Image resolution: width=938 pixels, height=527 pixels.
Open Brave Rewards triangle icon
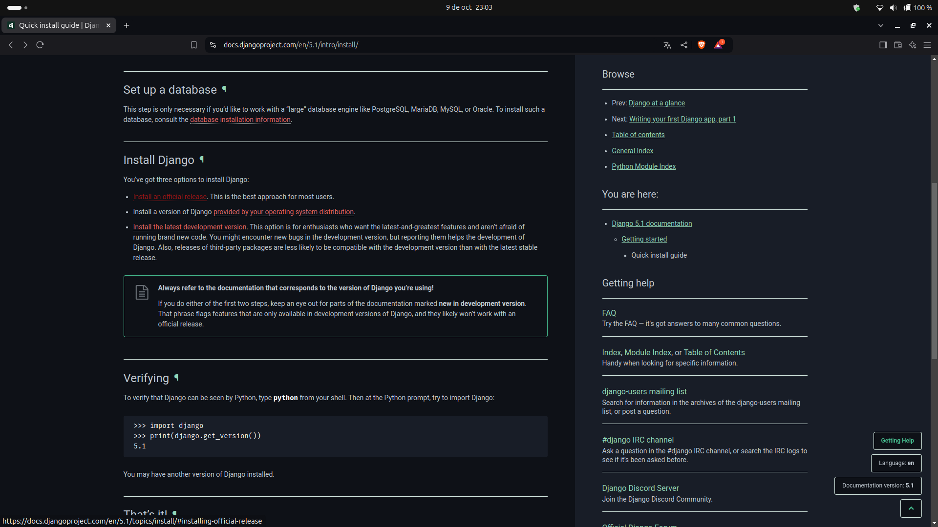(719, 45)
